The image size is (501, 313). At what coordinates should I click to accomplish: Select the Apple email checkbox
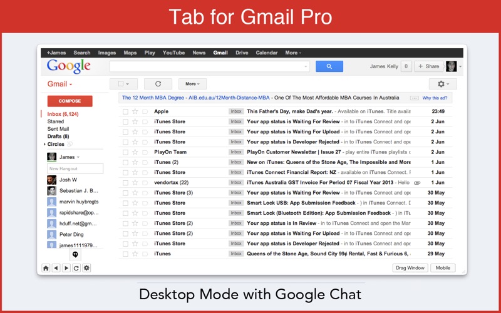coord(125,112)
